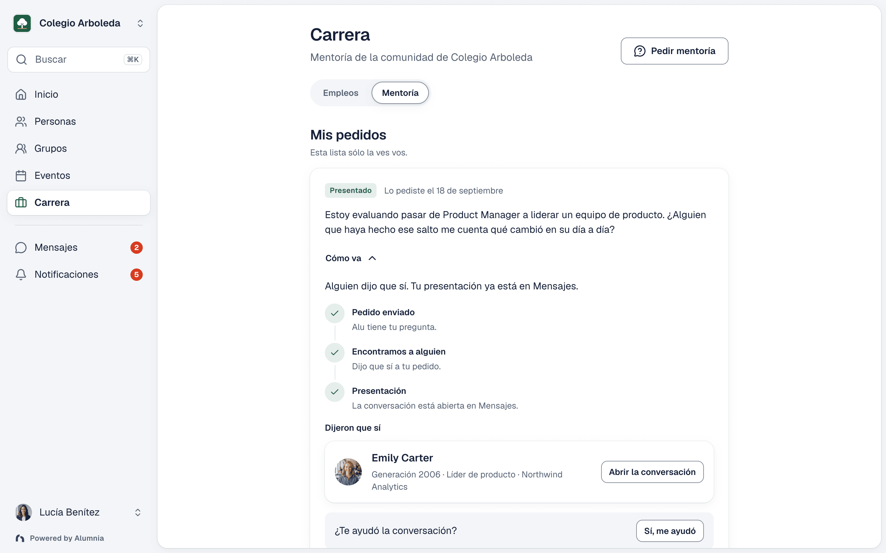This screenshot has width=886, height=553.
Task: Click the Notificaciones bell icon
Action: coord(21,275)
